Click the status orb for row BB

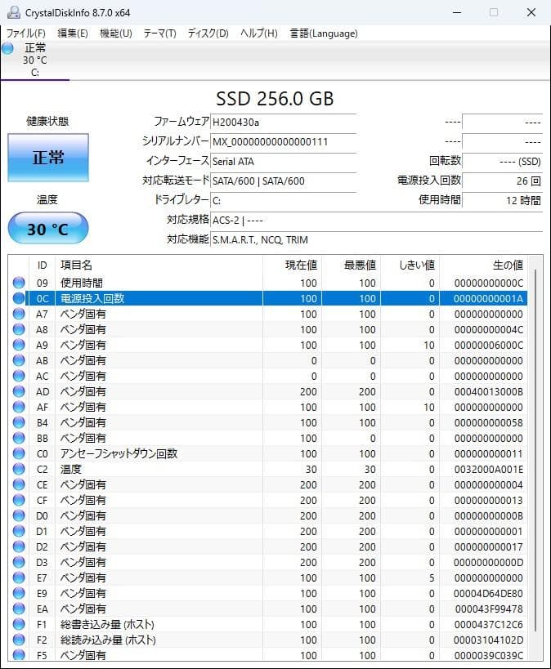coord(19,438)
